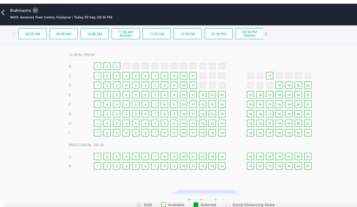Select seat 20 in row F

click(x=298, y=104)
